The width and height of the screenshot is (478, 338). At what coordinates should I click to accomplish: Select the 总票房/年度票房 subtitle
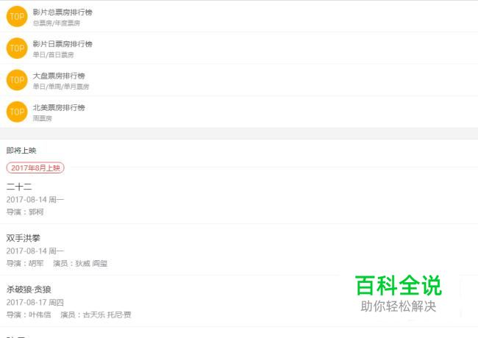pyautogui.click(x=57, y=23)
